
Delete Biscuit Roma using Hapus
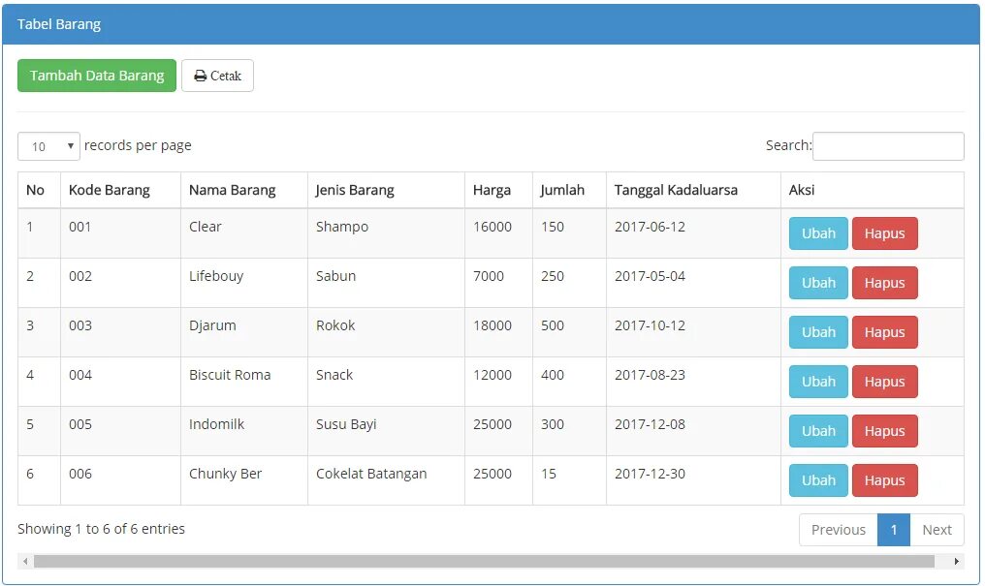884,382
